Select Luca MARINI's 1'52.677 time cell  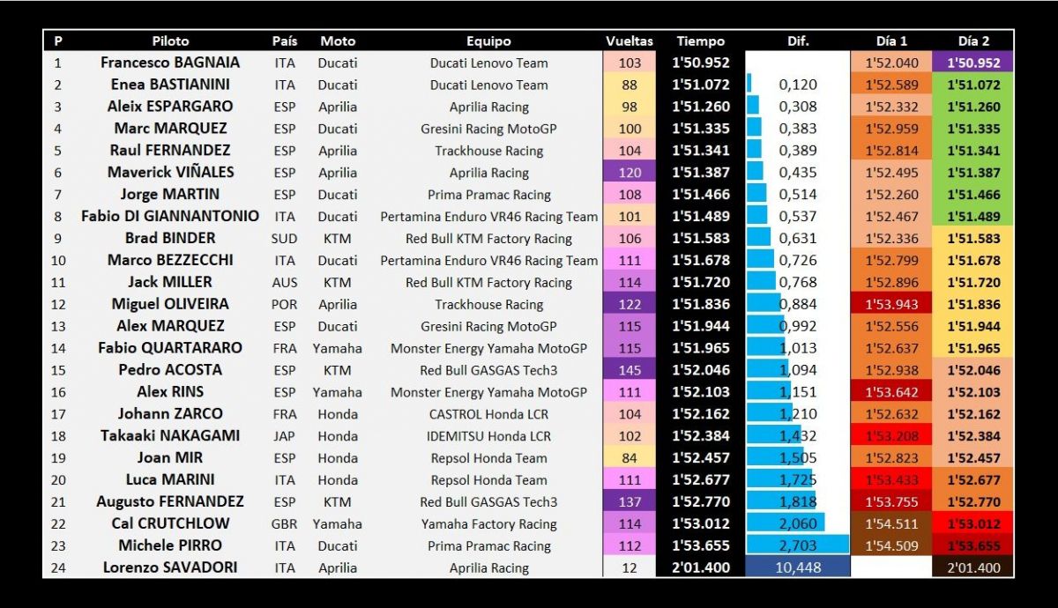(x=701, y=479)
